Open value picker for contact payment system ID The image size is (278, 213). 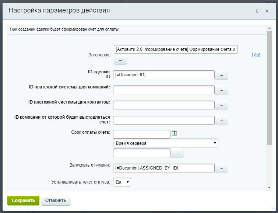pos(221,105)
